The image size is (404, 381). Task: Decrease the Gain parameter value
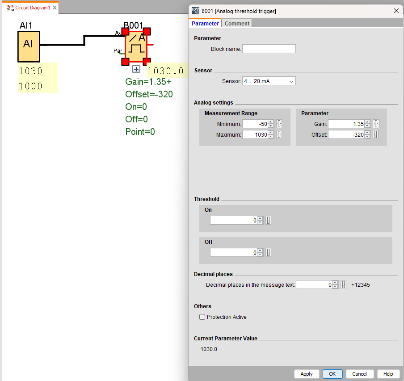click(367, 126)
